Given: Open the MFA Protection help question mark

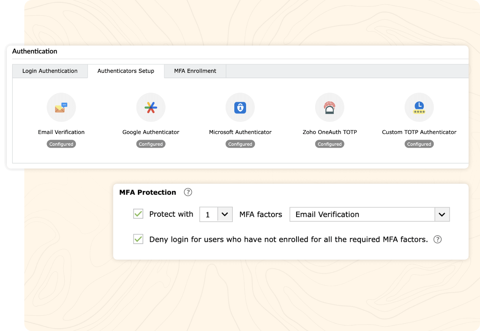Looking at the screenshot, I should tap(188, 192).
